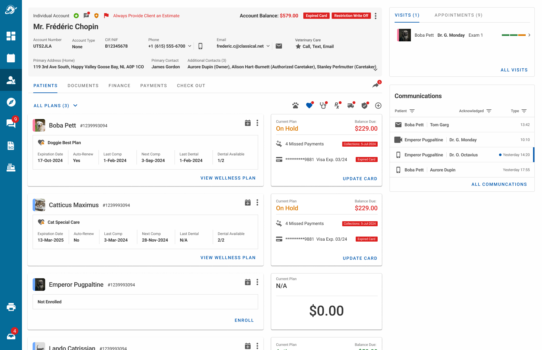Click Enroll for Emperor Pugpaltine
The image size is (542, 350).
[x=244, y=320]
